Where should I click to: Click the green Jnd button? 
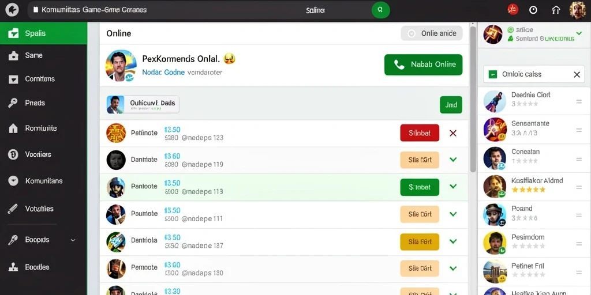click(451, 105)
